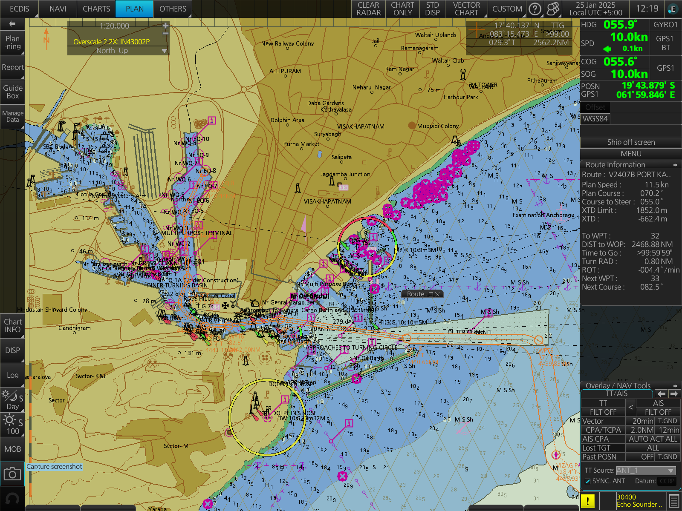Click the STD DISP button
This screenshot has width=682, height=511.
coord(432,9)
